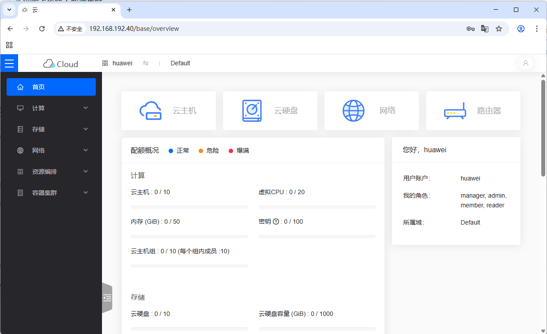Image resolution: width=547 pixels, height=334 pixels.
Task: Click the browser address bar URL
Action: [134, 29]
